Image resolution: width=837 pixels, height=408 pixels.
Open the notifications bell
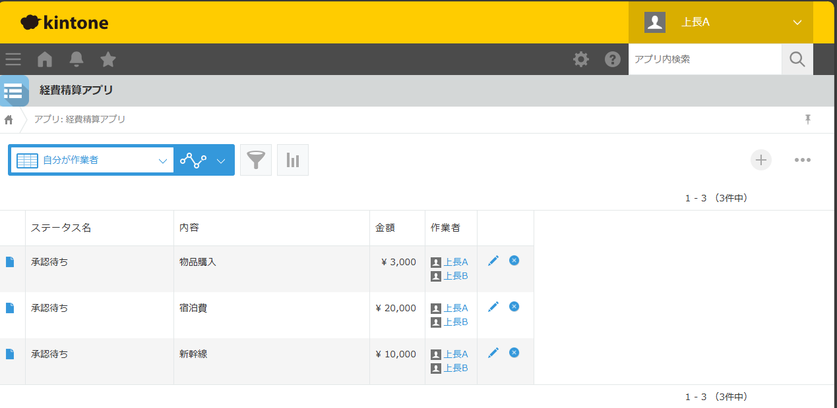pos(77,59)
